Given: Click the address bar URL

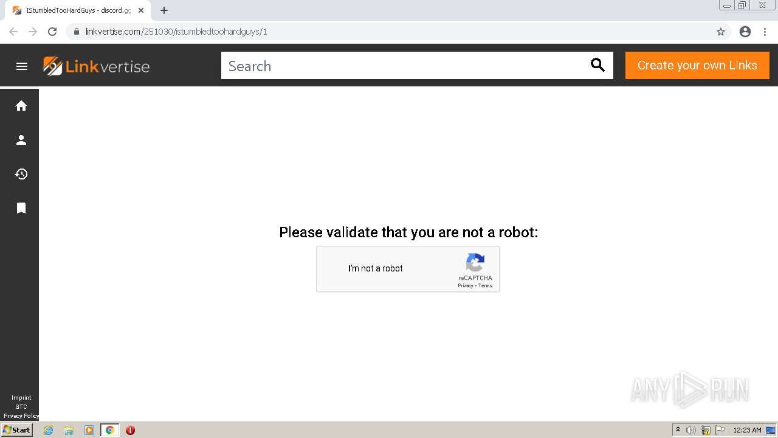Looking at the screenshot, I should click(176, 32).
